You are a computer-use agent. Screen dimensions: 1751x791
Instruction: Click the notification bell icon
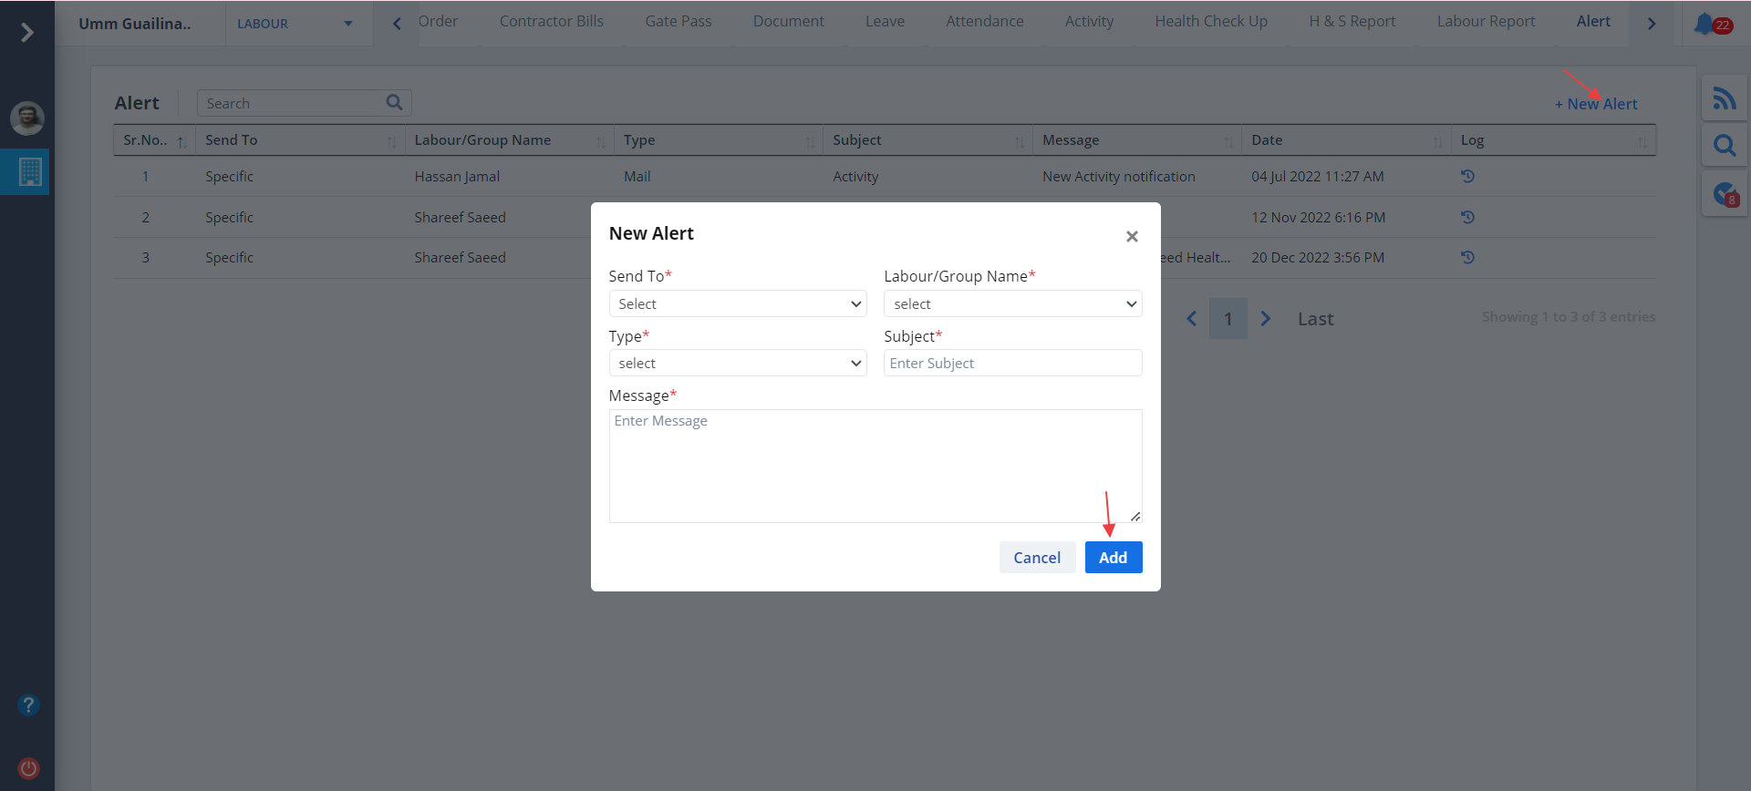(1704, 24)
